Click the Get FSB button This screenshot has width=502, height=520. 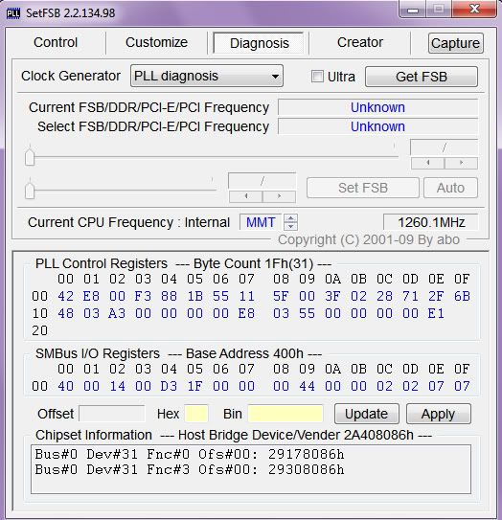pyautogui.click(x=422, y=77)
